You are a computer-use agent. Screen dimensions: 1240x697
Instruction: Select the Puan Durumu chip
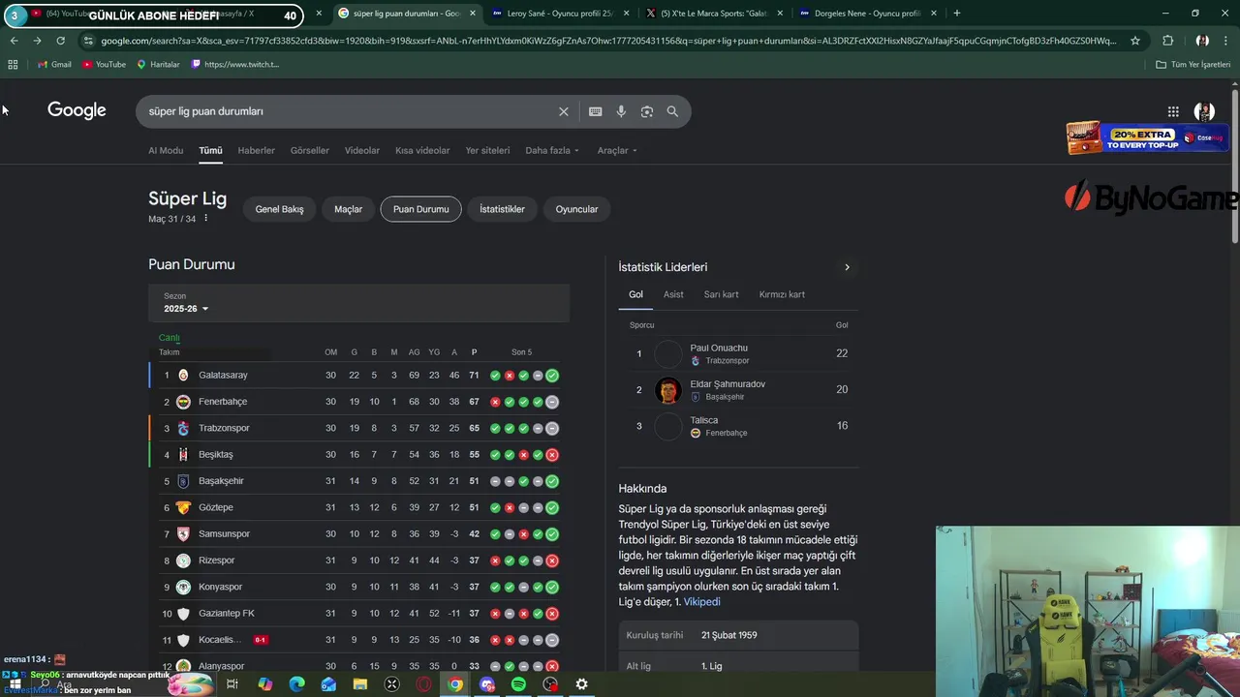click(420, 209)
